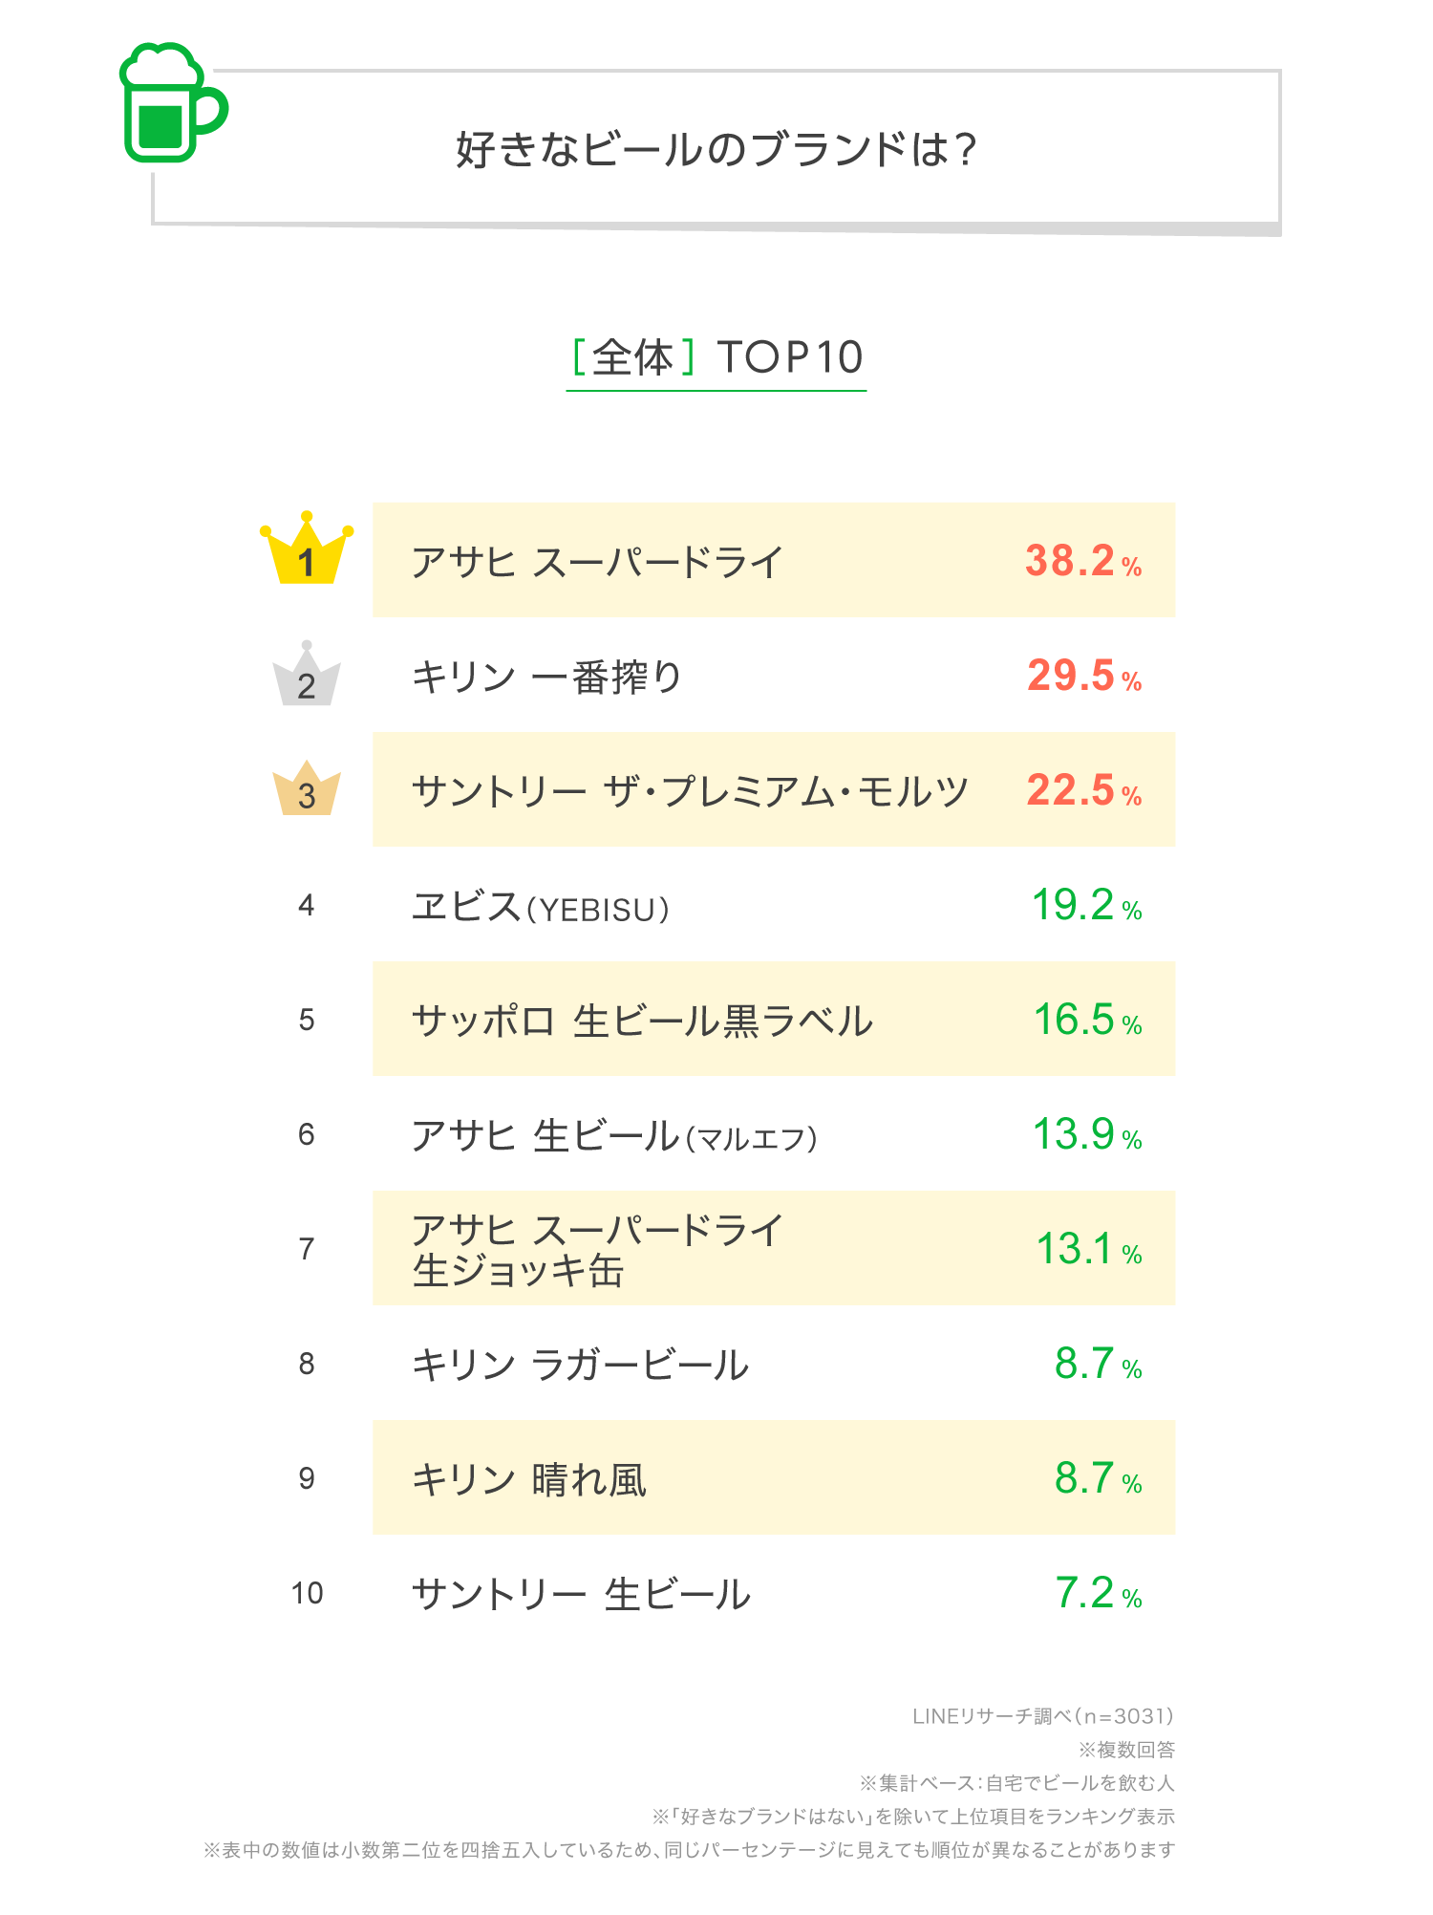Viewport: 1433px width, 1915px height.
Task: Click the キリン ラガービール entry
Action: (x=580, y=1365)
